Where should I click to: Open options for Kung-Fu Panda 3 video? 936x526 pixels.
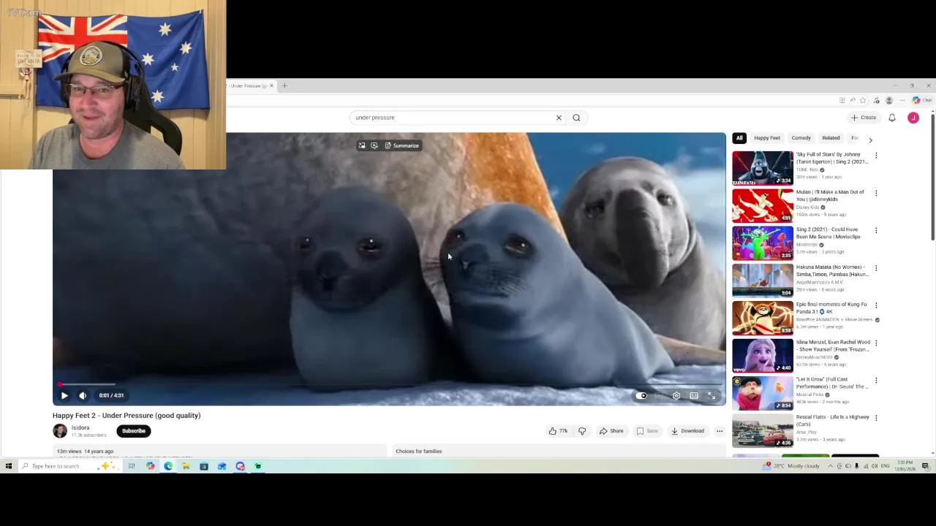coord(876,305)
